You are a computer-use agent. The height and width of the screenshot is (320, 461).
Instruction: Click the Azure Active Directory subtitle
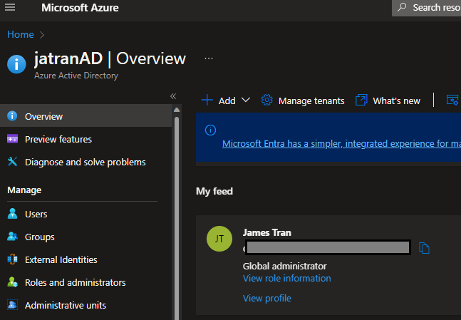point(76,76)
